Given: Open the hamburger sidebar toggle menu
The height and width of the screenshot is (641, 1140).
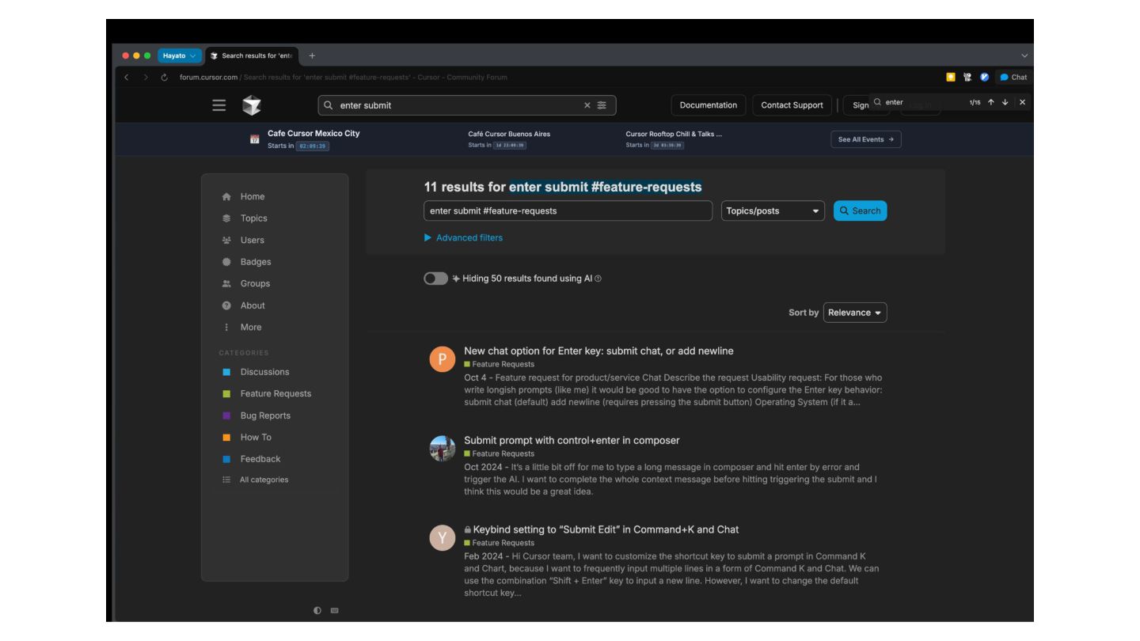Looking at the screenshot, I should tap(218, 105).
